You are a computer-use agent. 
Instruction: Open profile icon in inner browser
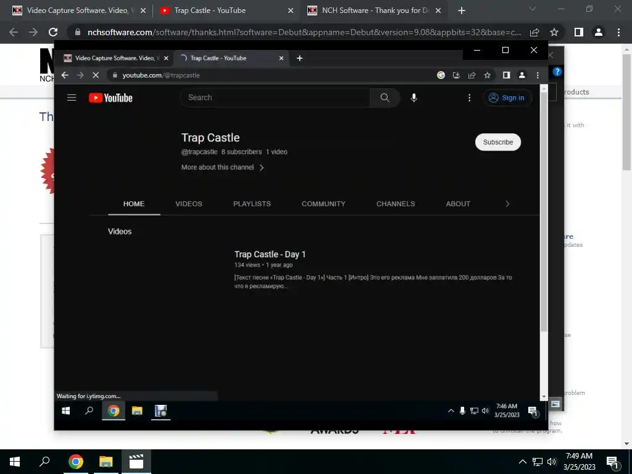522,75
